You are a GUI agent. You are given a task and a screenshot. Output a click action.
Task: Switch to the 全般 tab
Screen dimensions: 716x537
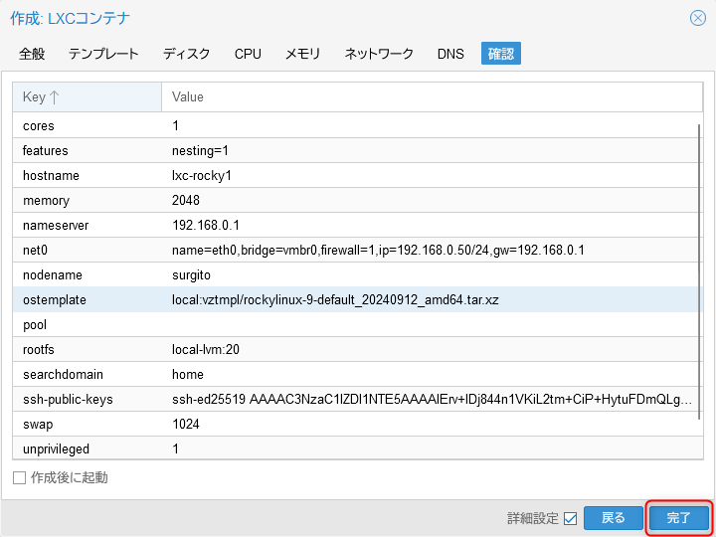[x=32, y=54]
